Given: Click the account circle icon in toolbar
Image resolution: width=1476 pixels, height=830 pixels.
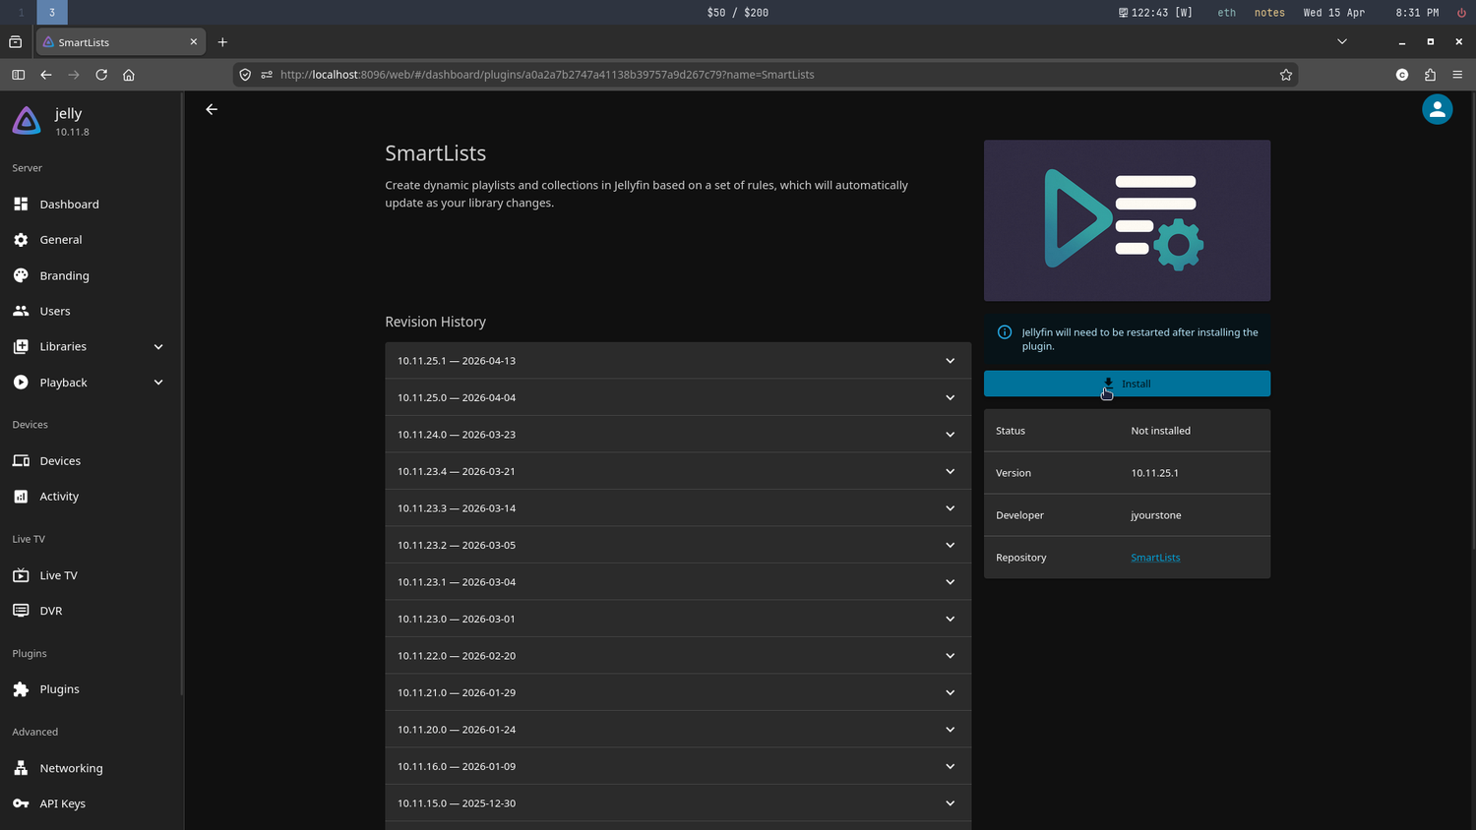Looking at the screenshot, I should click(x=1402, y=75).
